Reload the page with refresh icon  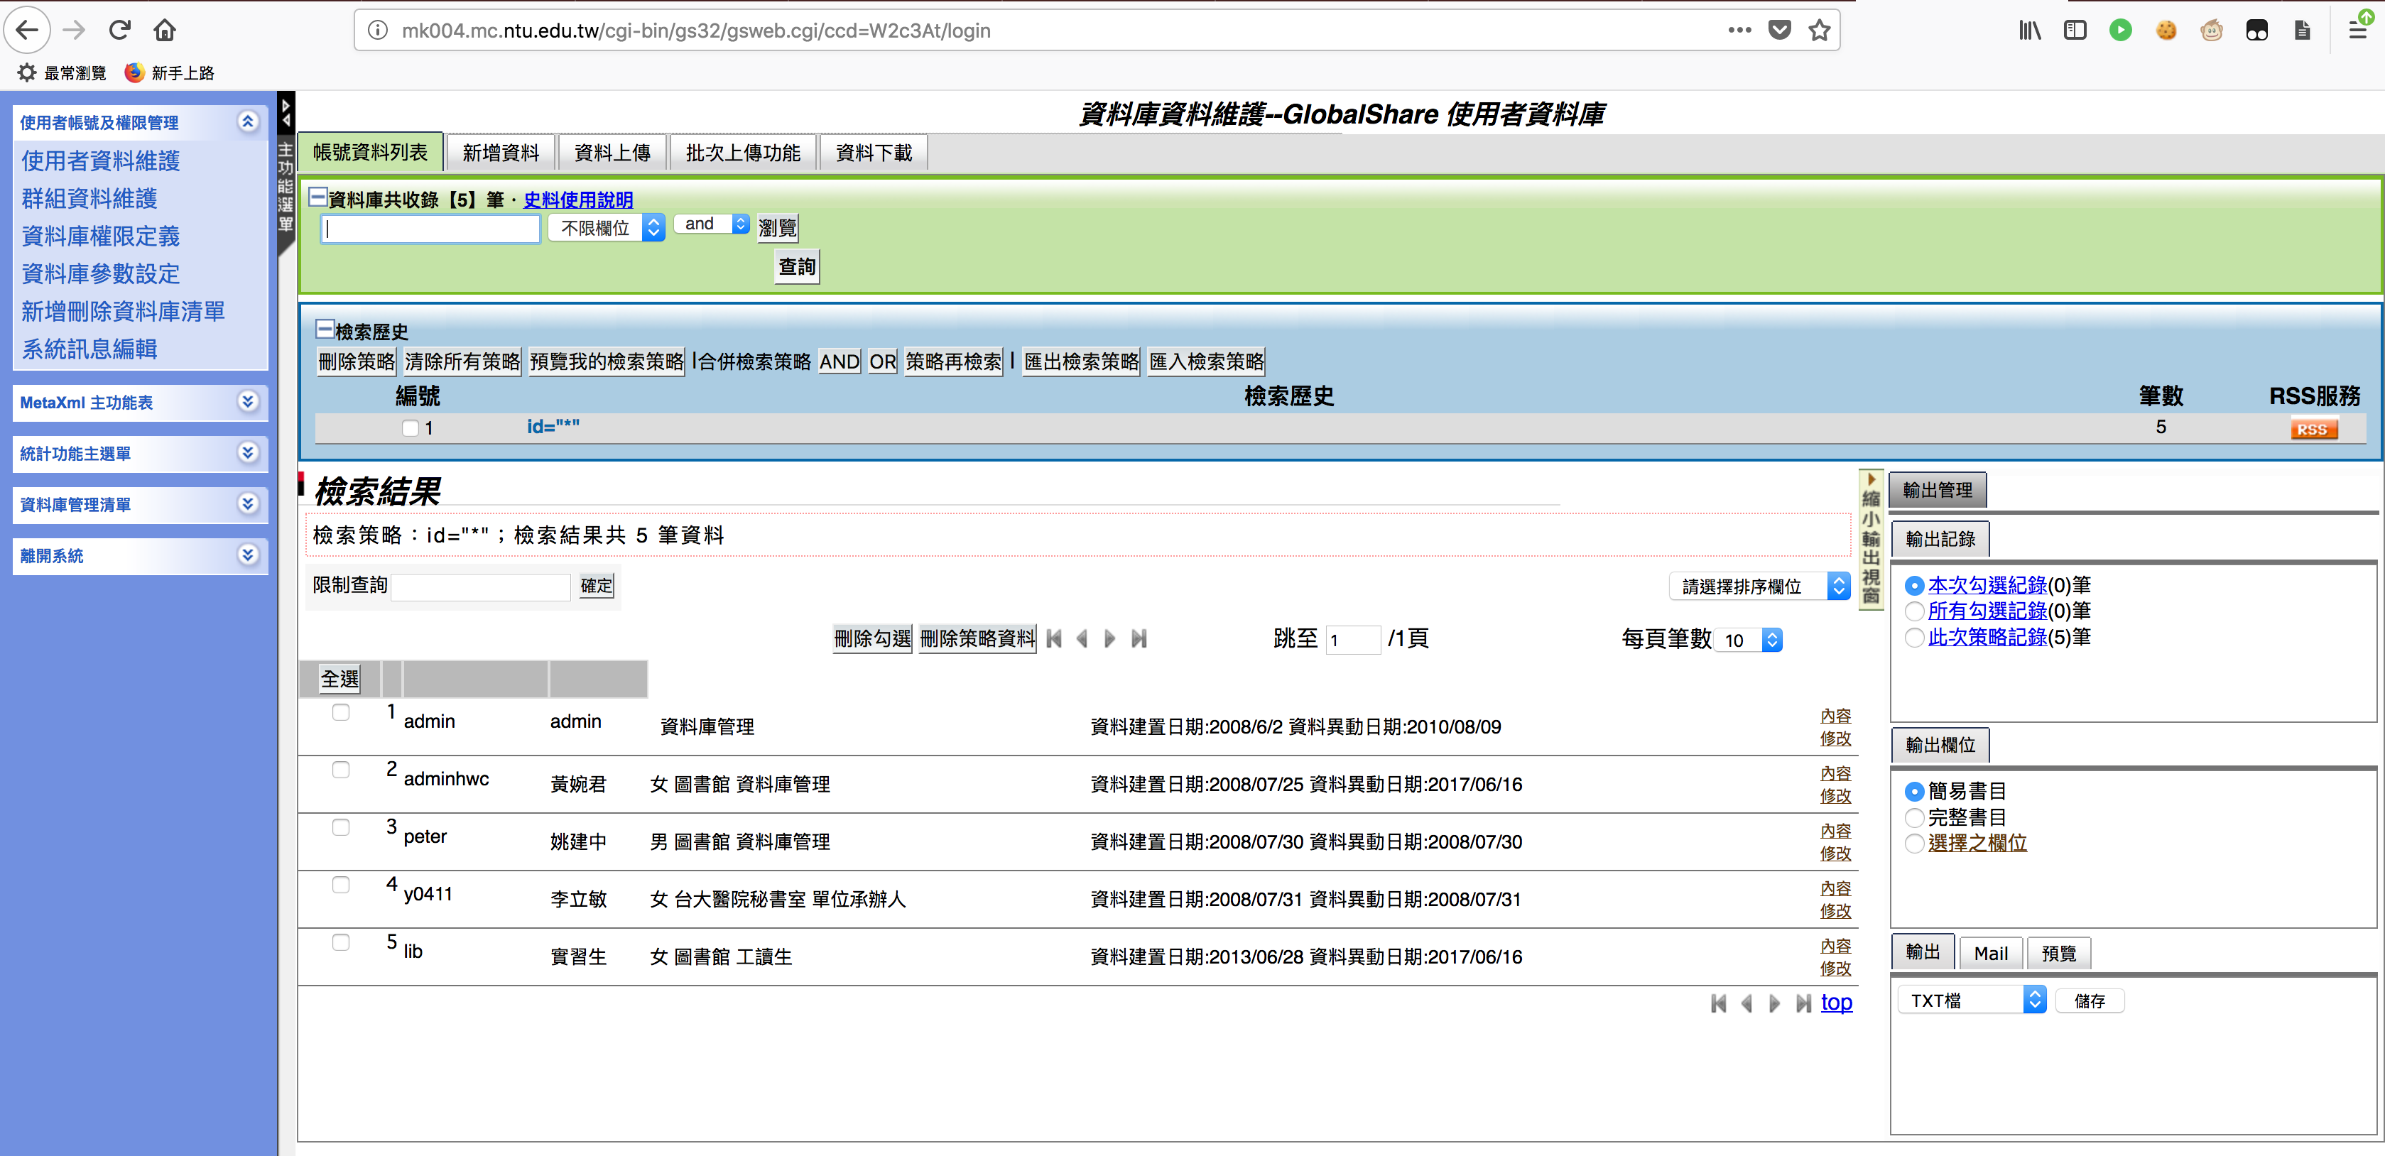tap(119, 30)
